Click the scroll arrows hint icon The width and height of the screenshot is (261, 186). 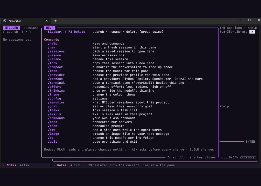click(169, 157)
